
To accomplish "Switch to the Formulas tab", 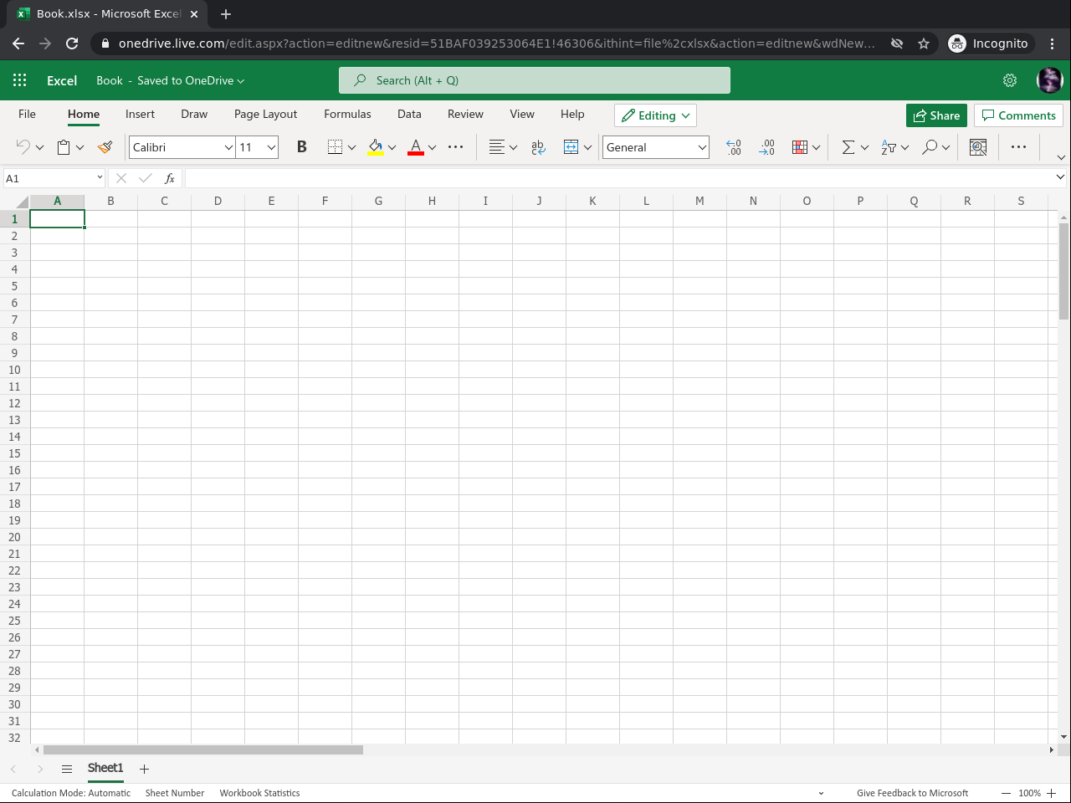I will [x=347, y=115].
